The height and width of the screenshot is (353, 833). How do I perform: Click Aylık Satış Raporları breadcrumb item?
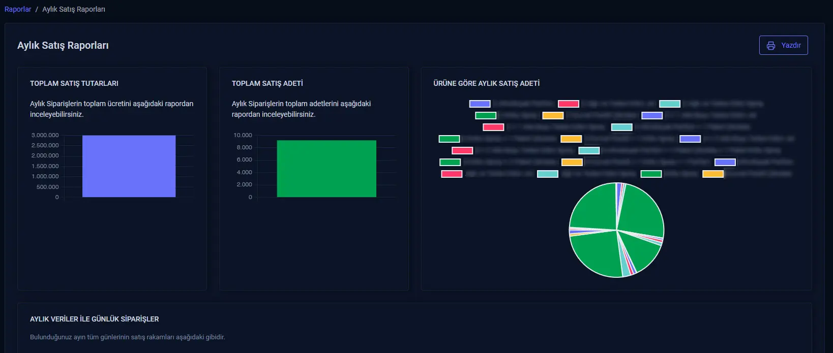point(74,9)
